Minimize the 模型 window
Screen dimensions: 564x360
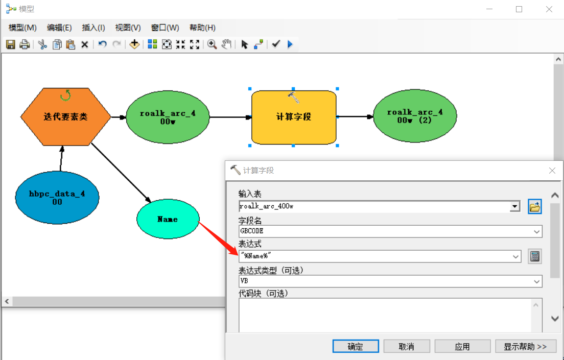point(489,9)
